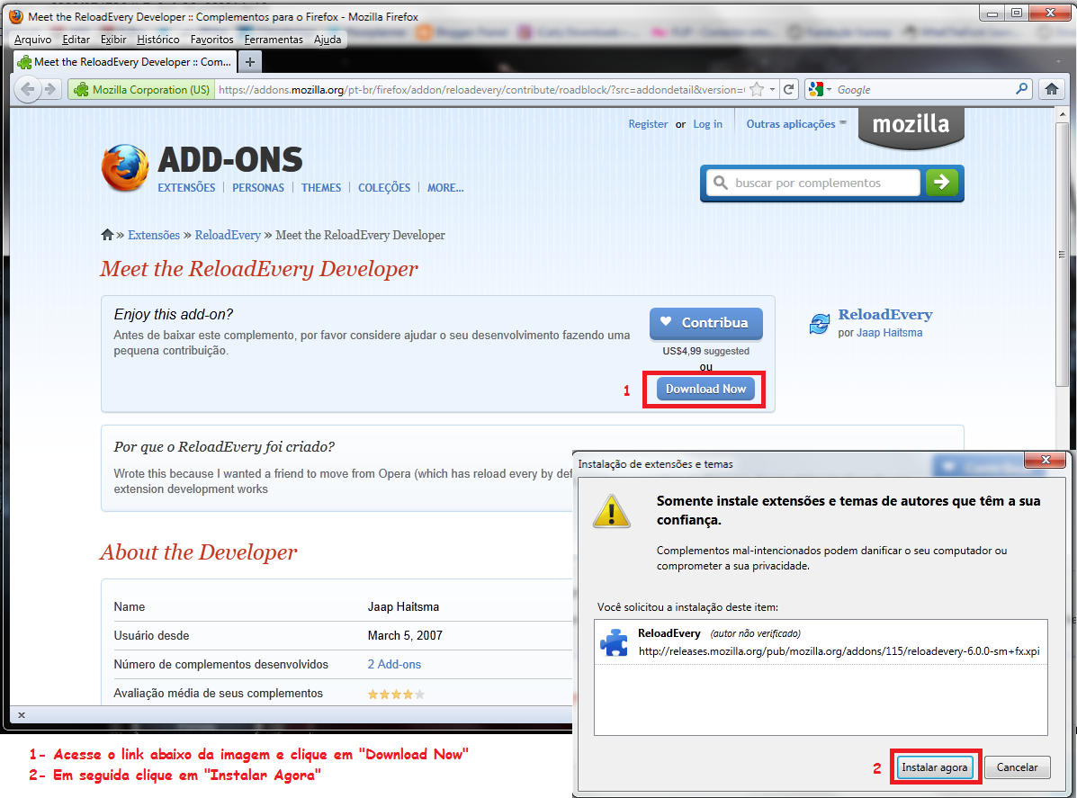
Task: Open a new tab with the plus button
Action: pyautogui.click(x=250, y=62)
